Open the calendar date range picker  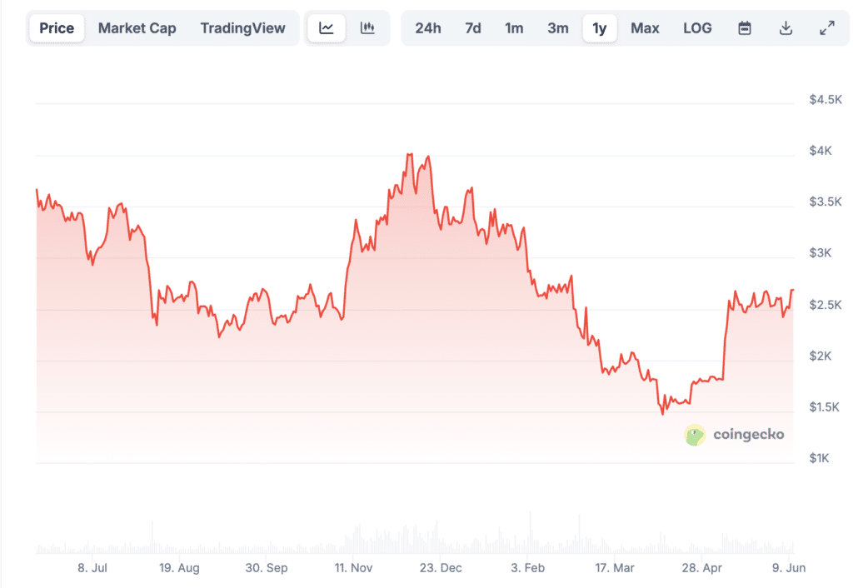(x=745, y=28)
